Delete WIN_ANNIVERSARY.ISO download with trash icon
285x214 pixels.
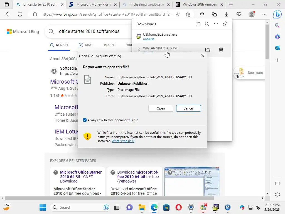coord(221,50)
